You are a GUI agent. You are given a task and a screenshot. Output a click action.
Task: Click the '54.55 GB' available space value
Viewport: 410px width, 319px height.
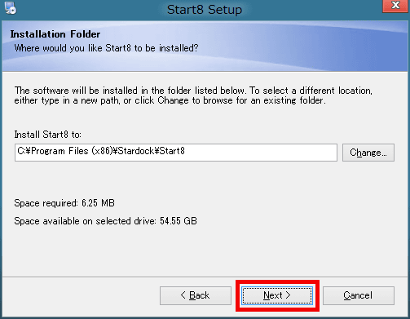pos(179,221)
